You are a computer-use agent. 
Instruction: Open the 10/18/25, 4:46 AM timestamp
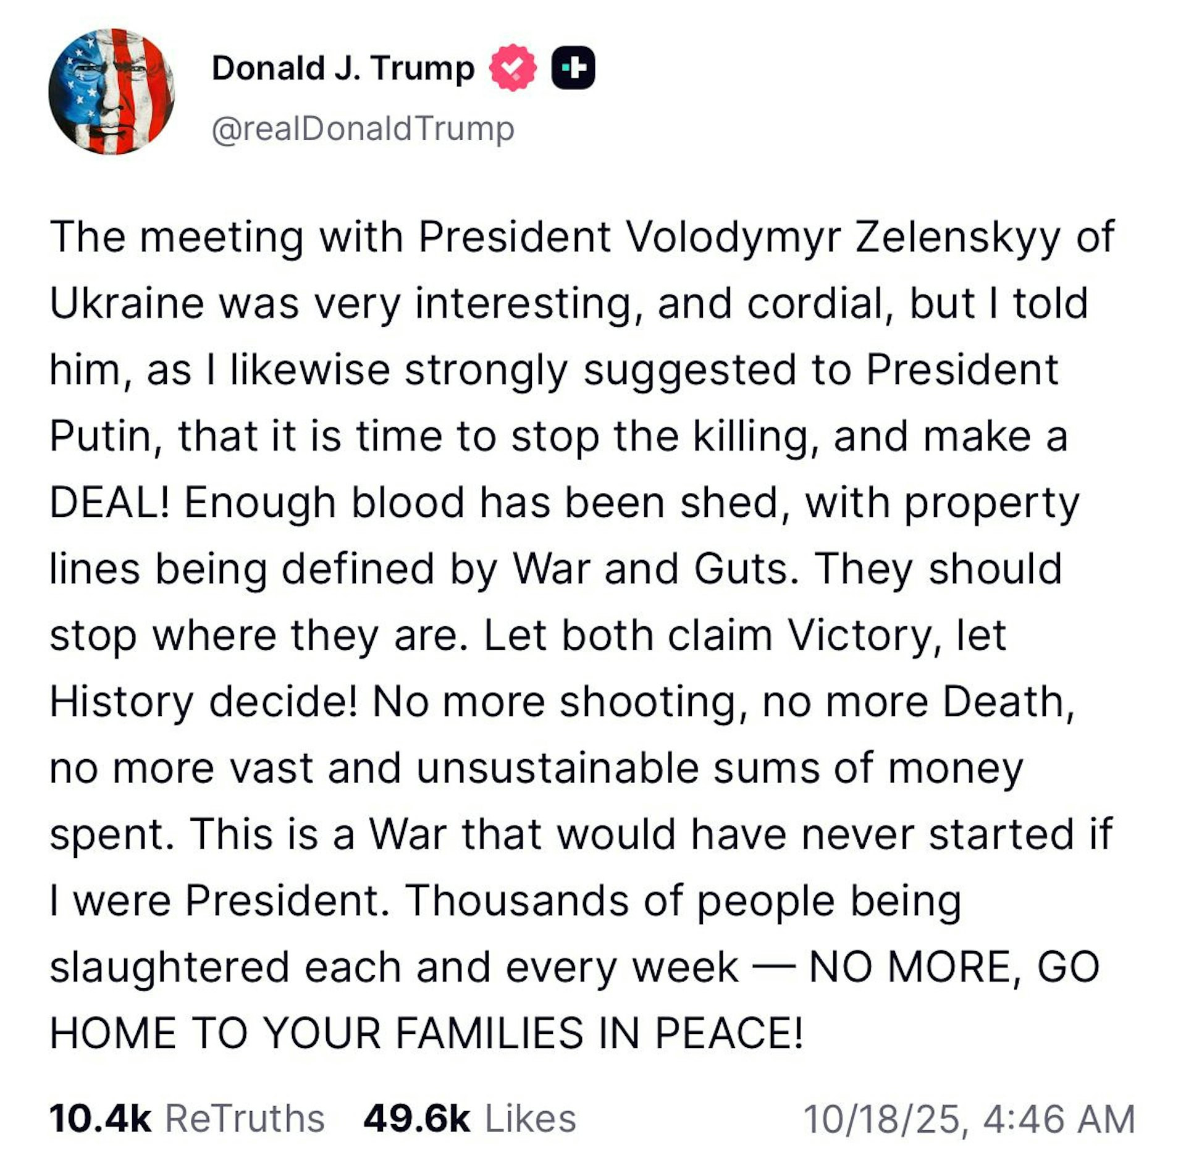(x=969, y=1119)
